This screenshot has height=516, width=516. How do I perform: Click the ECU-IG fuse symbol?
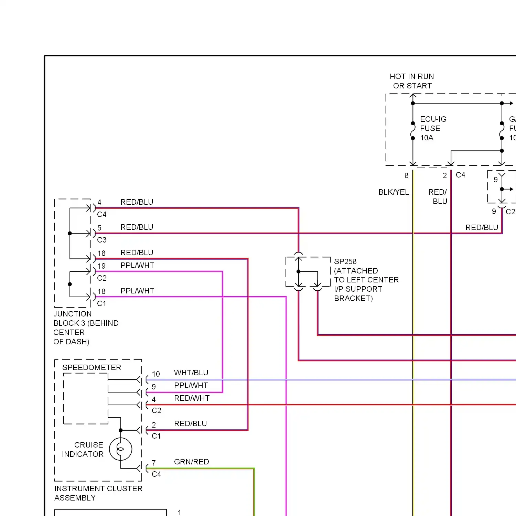point(413,131)
